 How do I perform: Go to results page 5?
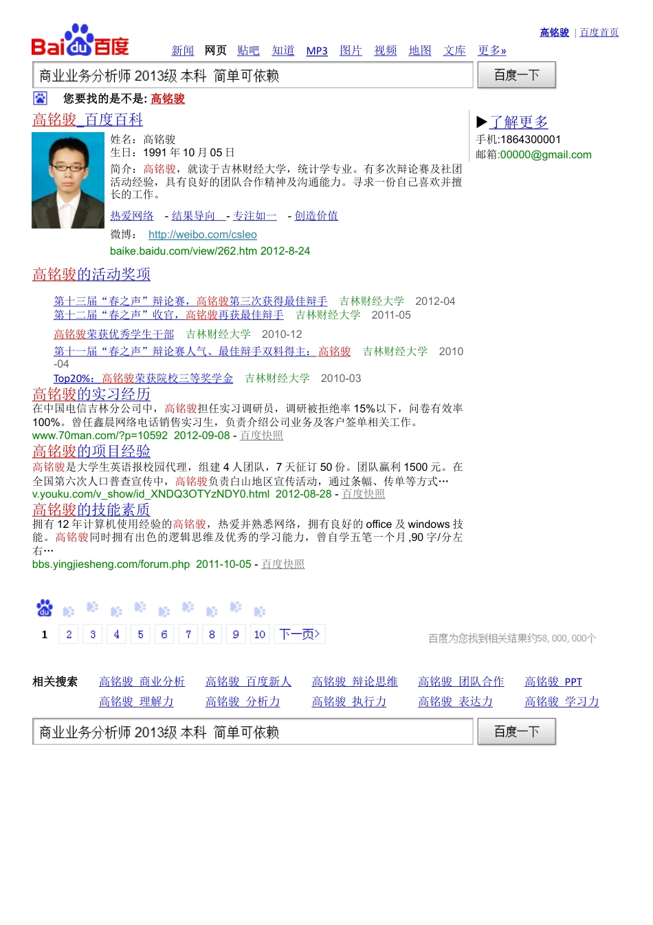point(140,634)
